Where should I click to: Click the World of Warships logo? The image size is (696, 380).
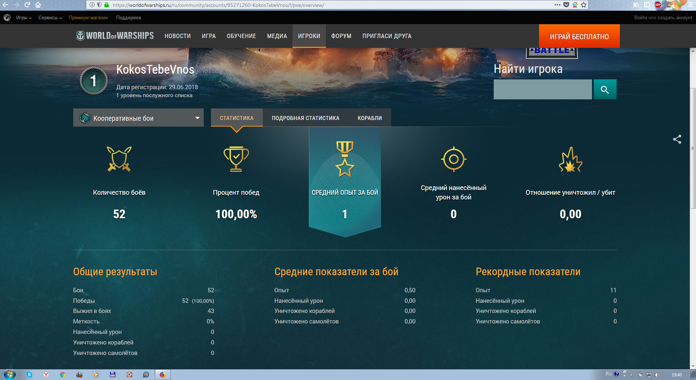coord(115,36)
